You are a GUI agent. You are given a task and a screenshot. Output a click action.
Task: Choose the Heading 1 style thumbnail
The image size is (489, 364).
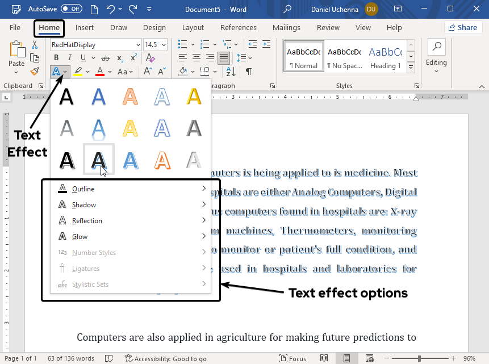coord(386,57)
